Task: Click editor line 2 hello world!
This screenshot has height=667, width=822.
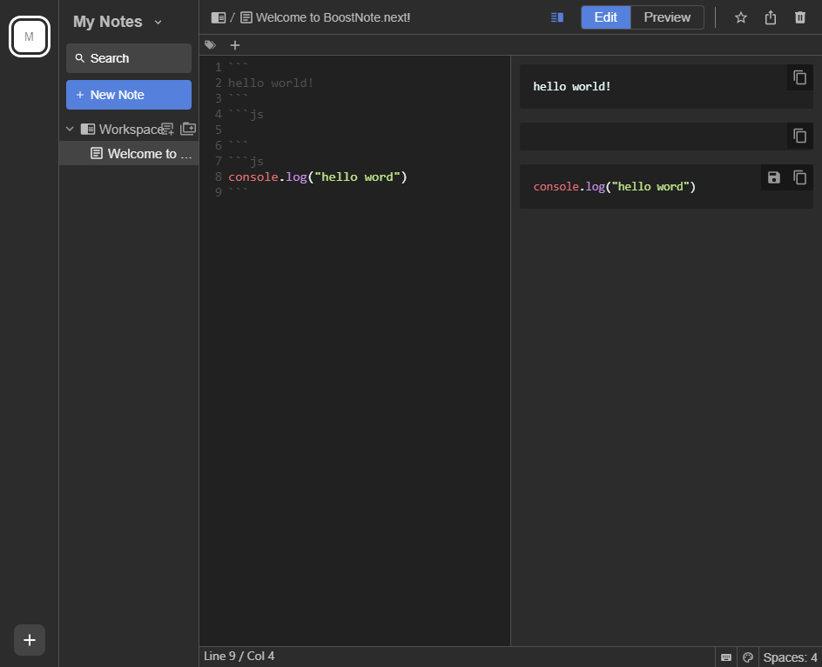Action: [x=271, y=83]
